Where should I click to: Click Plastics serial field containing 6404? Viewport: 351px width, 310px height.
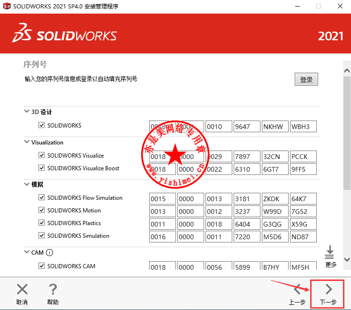click(247, 224)
